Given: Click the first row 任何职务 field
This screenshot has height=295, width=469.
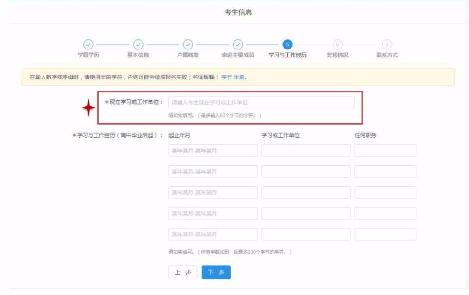Looking at the screenshot, I should pyautogui.click(x=385, y=151).
